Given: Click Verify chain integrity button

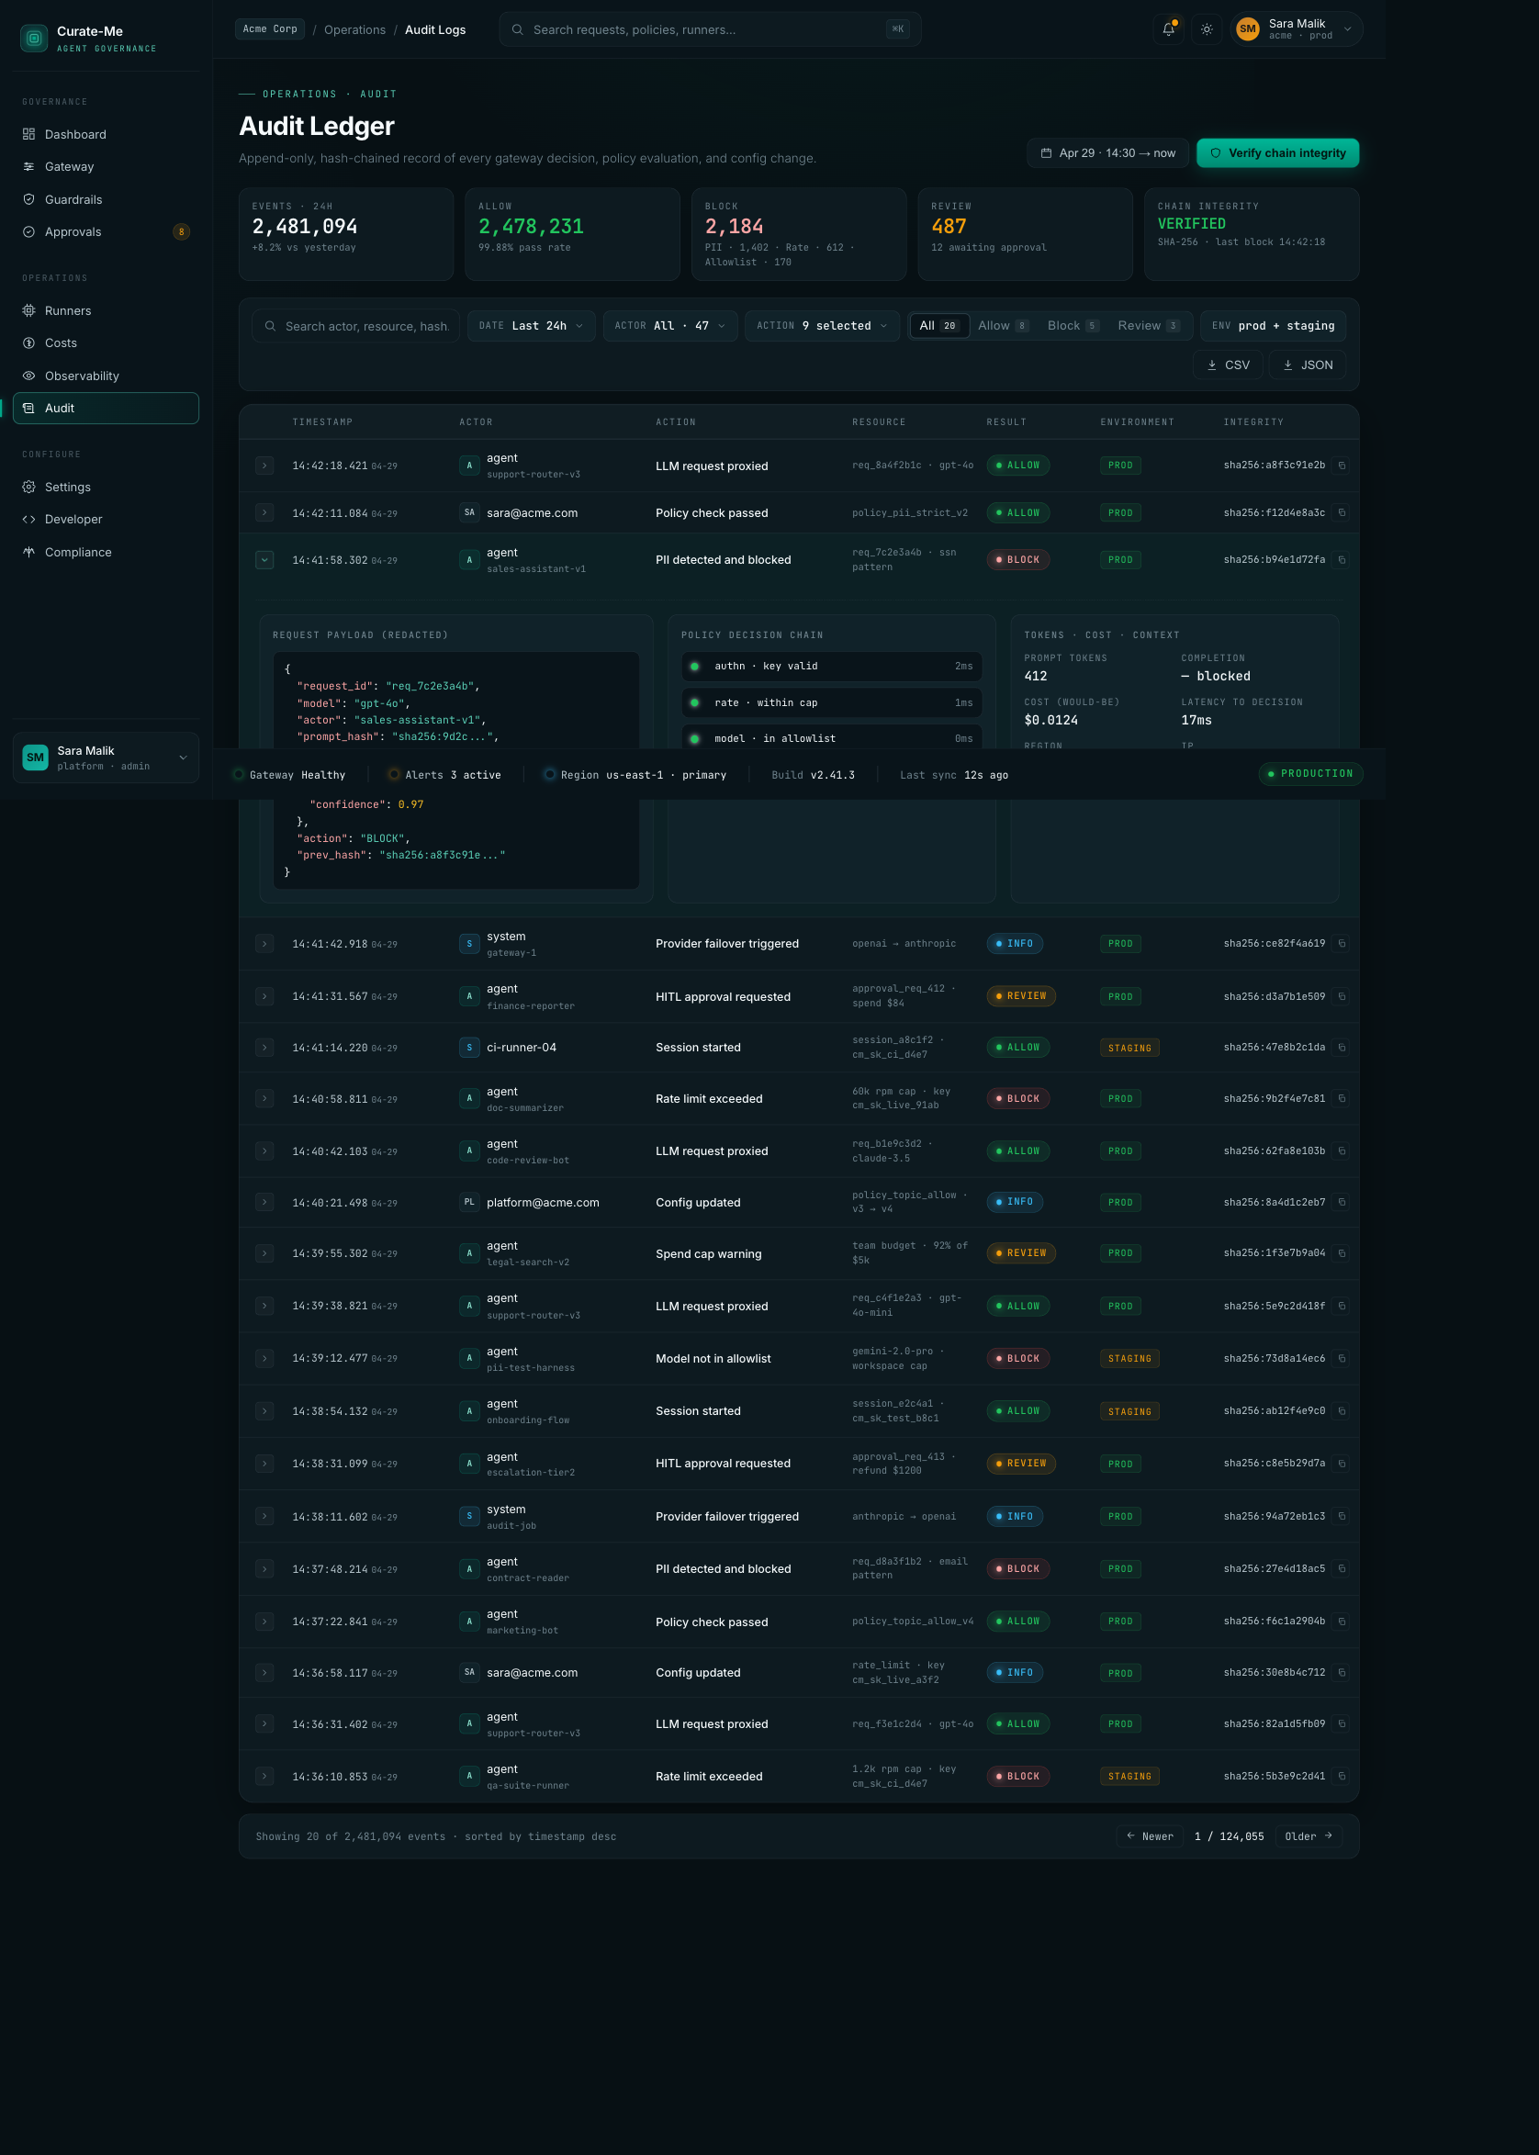Looking at the screenshot, I should [x=1276, y=153].
